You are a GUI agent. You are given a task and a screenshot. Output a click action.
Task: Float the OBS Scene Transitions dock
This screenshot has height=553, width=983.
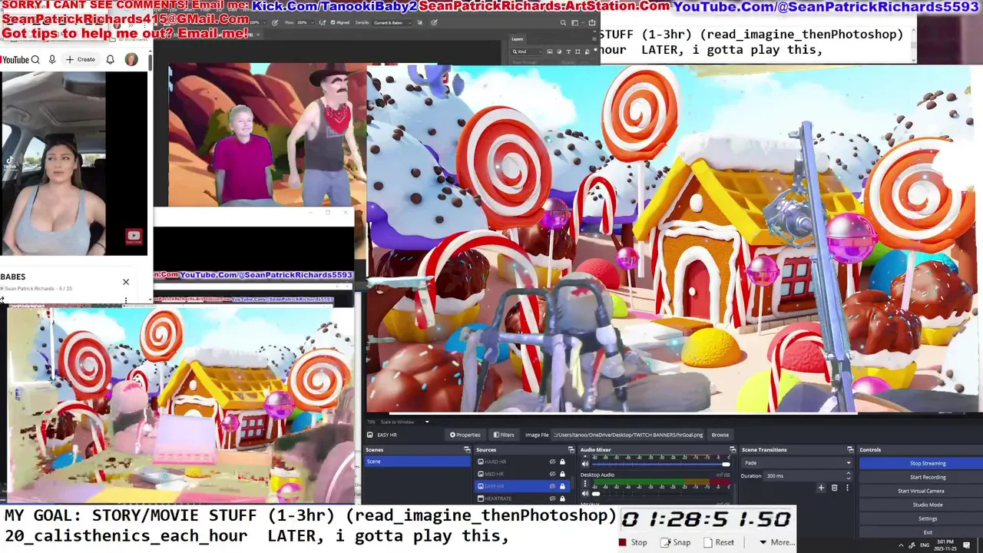(850, 450)
